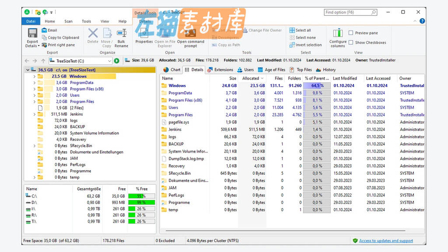Click the search magnifier icon in Find option
Screen dimensions: 448x252
click(373, 12)
